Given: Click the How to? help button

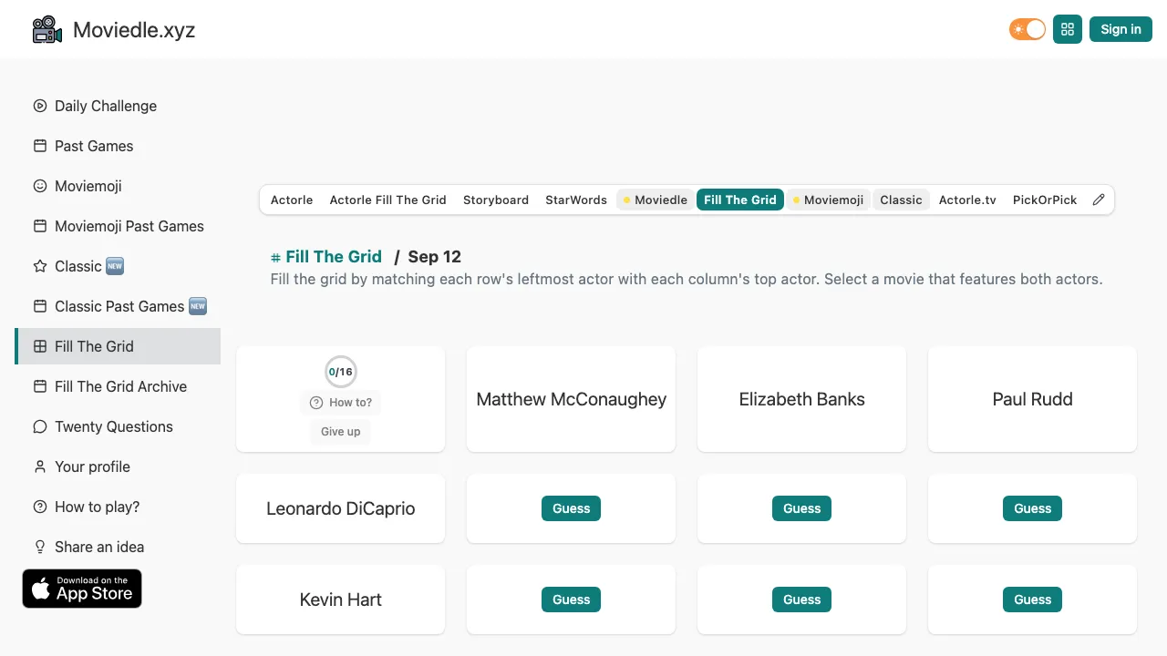Looking at the screenshot, I should 341,403.
